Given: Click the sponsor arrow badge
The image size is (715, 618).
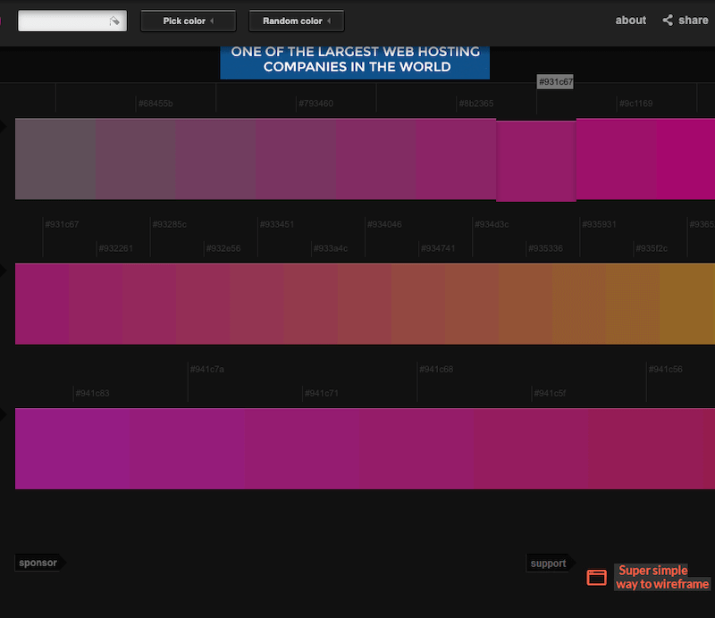Looking at the screenshot, I should tap(38, 563).
